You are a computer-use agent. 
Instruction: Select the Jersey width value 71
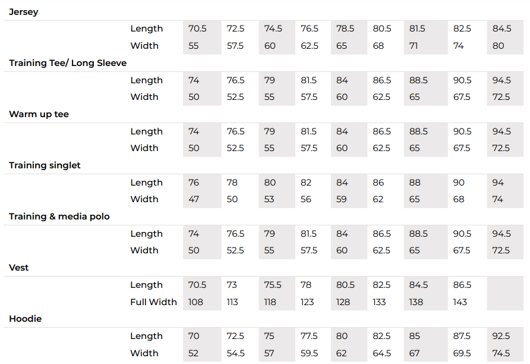(x=414, y=46)
